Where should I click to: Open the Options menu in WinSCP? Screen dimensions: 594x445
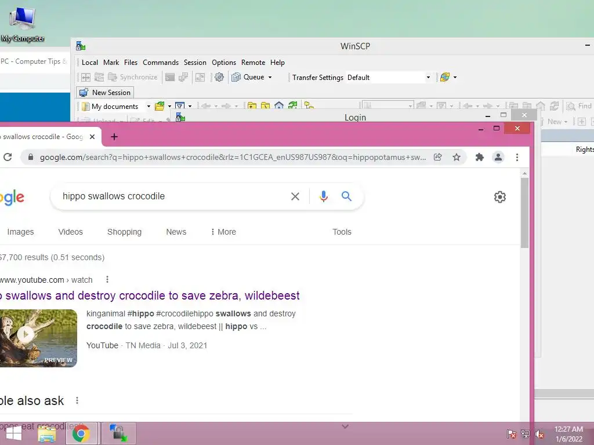click(x=224, y=63)
